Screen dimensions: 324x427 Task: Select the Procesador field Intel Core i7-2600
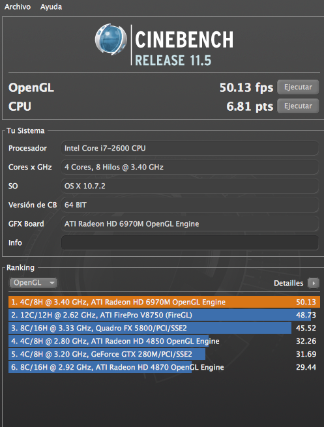(x=190, y=148)
